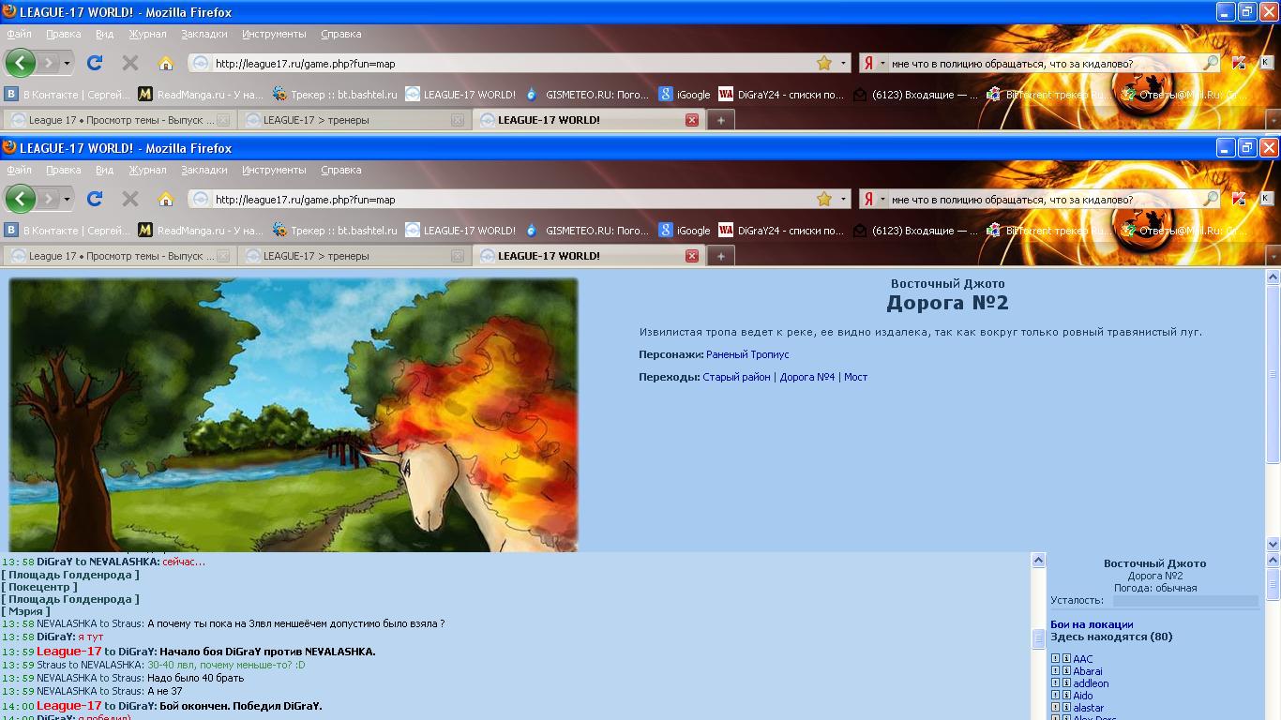Viewport: 1281px width, 720px height.
Task: Open the Abarai player profile link
Action: coord(1088,671)
